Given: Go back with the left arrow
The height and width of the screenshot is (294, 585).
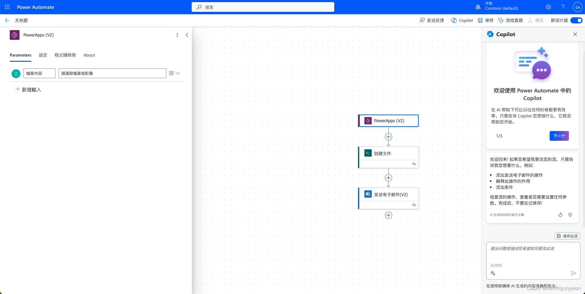Looking at the screenshot, I should [x=8, y=20].
